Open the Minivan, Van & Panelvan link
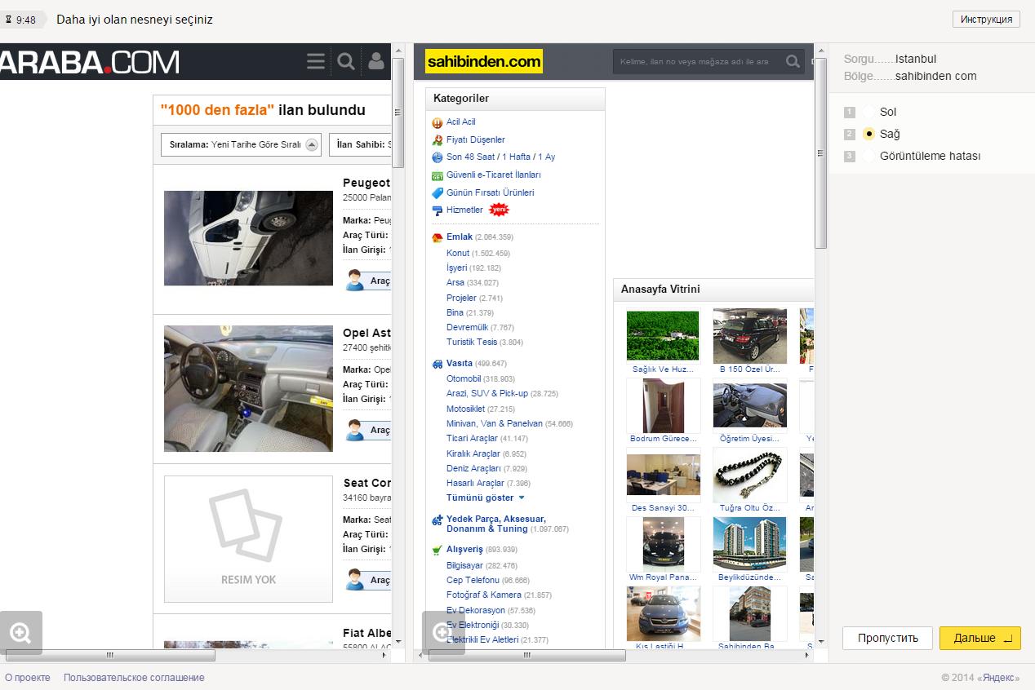Viewport: 1035px width, 690px height. click(495, 423)
